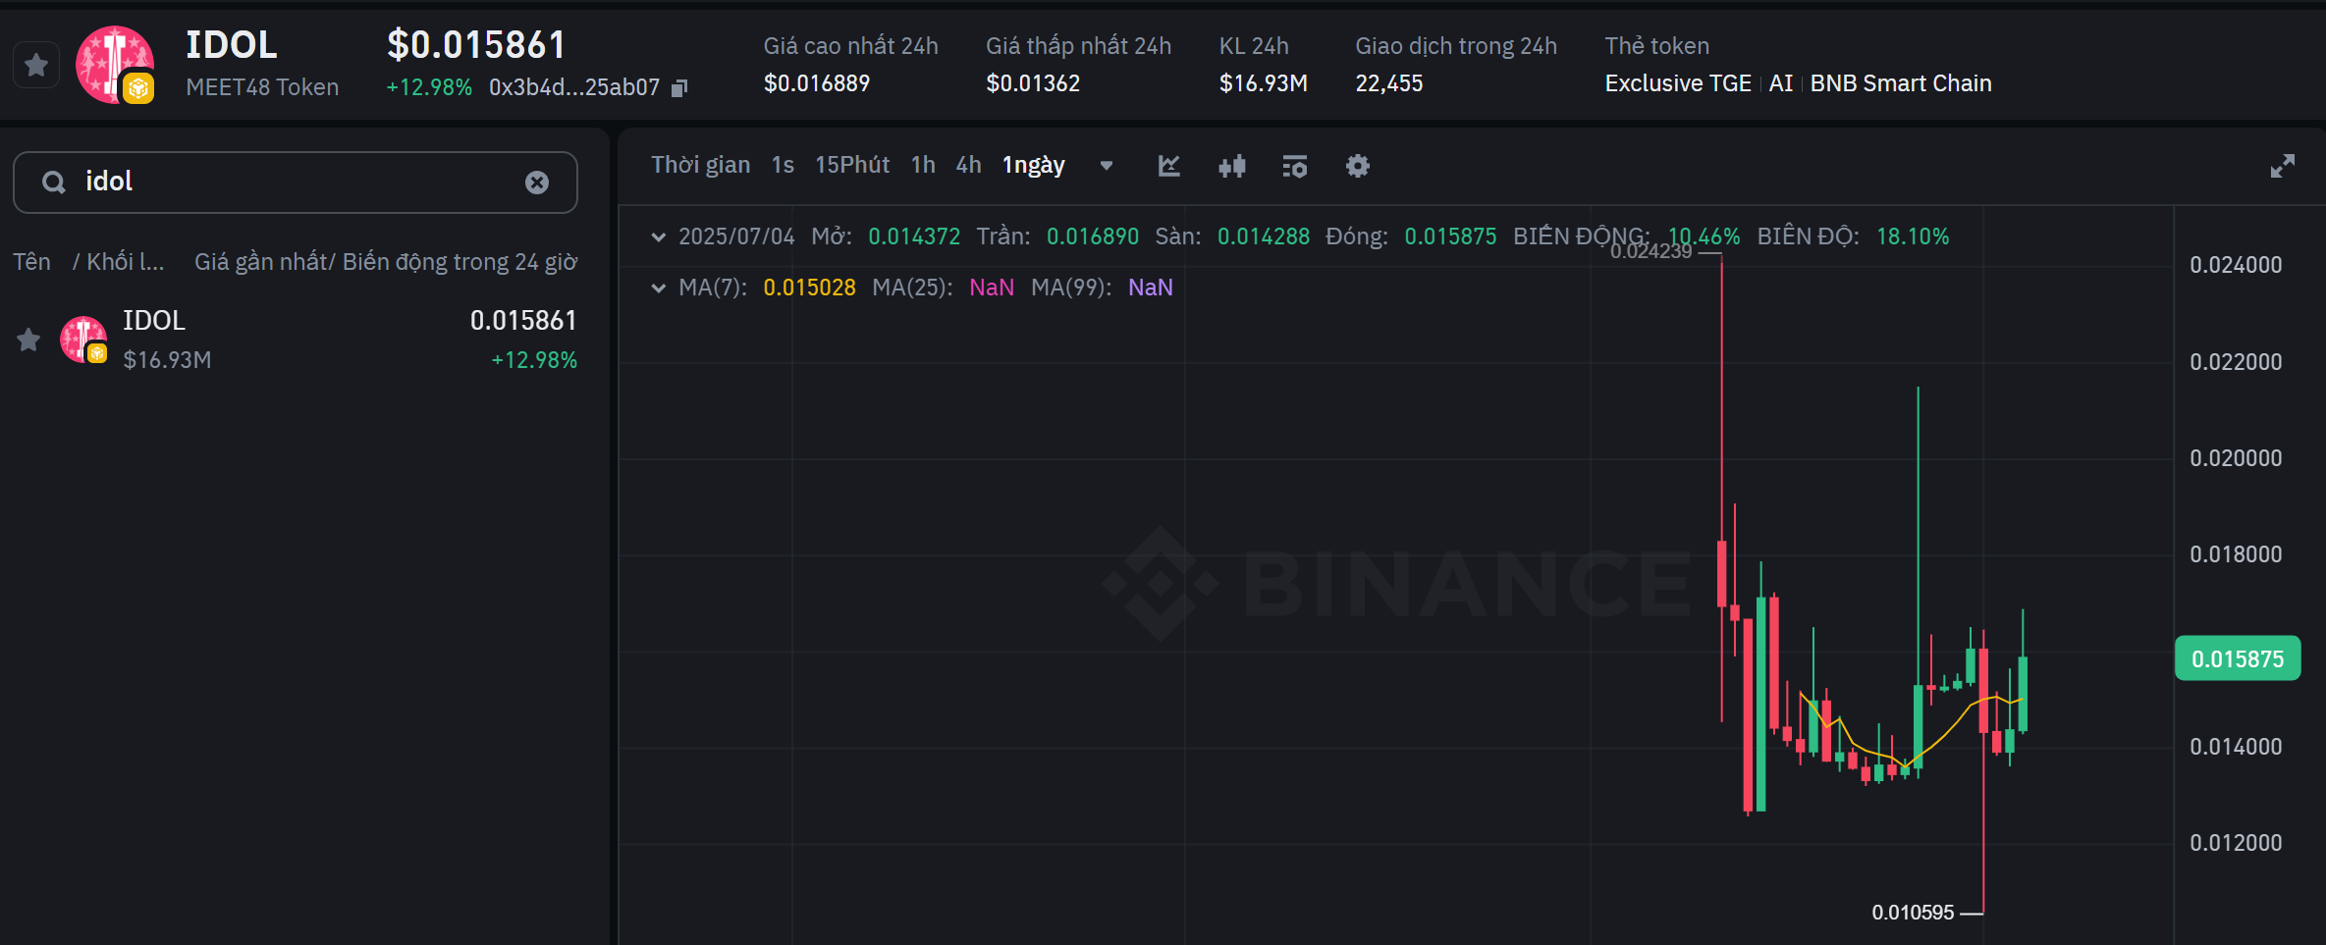Viewport: 2326px width, 945px height.
Task: Click the BIÊN ĐỘ value 18.10%
Action: tap(1913, 236)
